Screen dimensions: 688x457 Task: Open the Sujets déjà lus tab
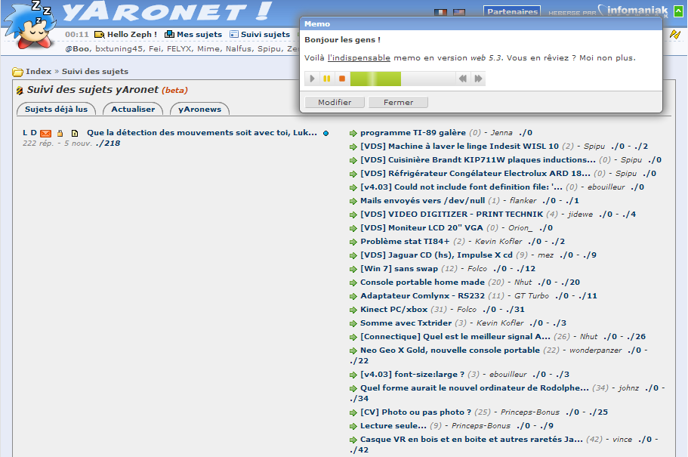(x=56, y=110)
